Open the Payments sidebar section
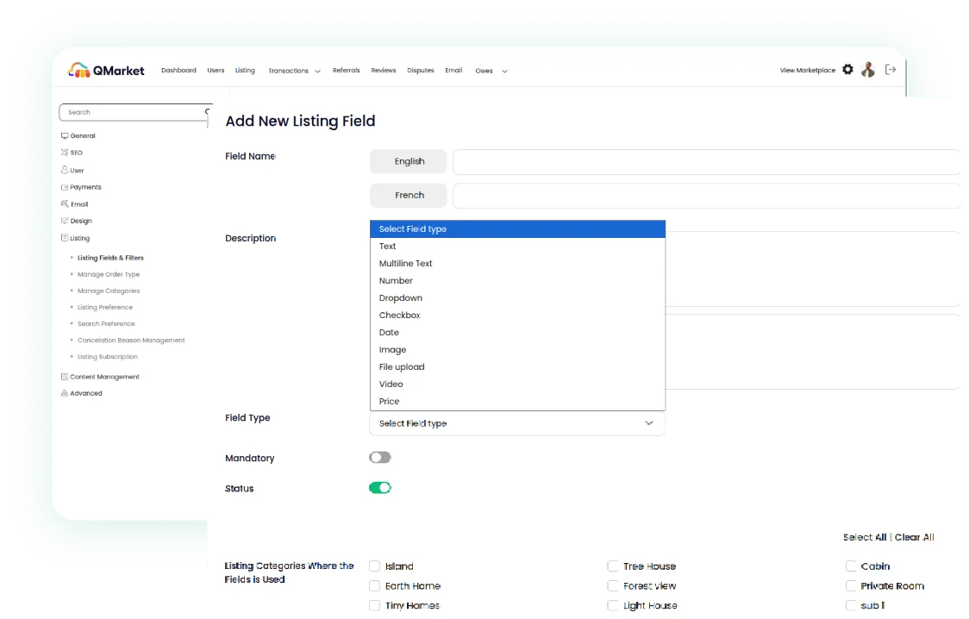969x619 pixels. coord(65,187)
